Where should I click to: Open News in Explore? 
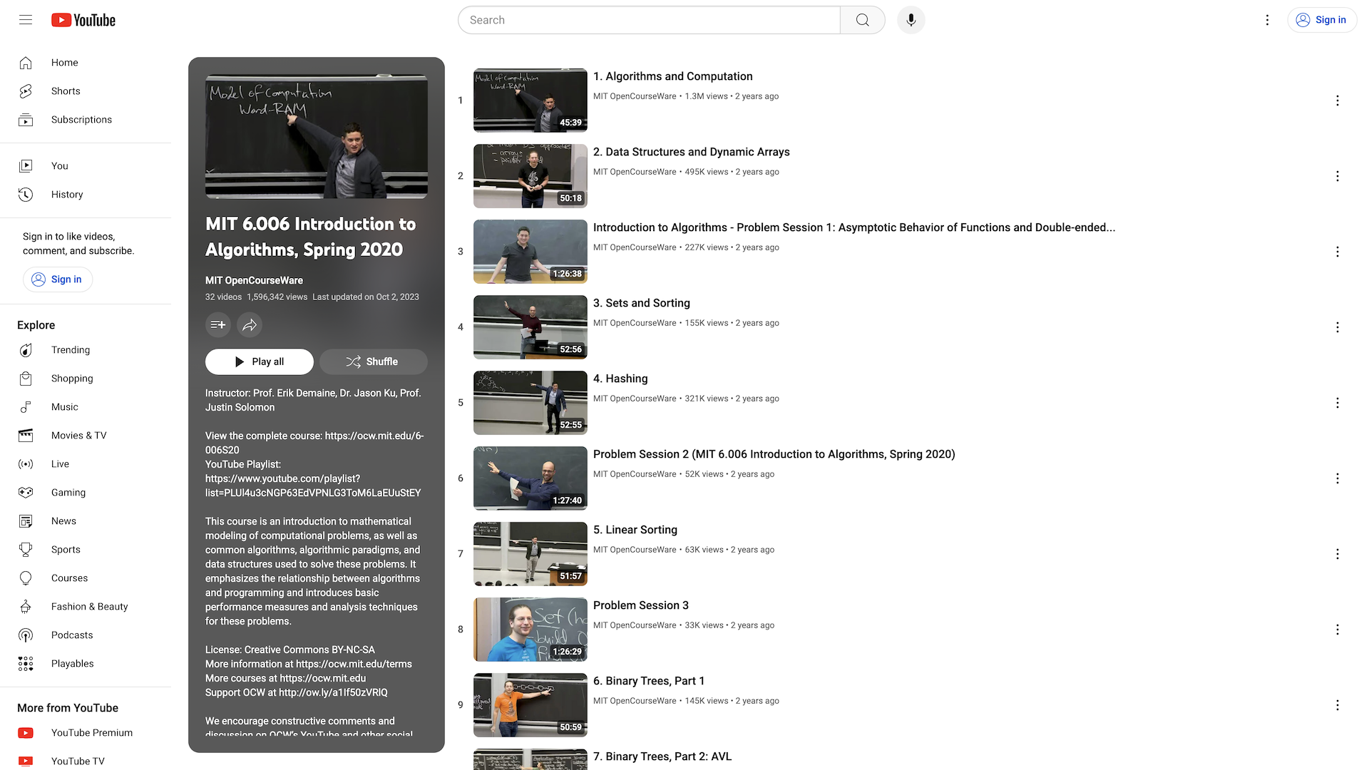tap(86, 521)
